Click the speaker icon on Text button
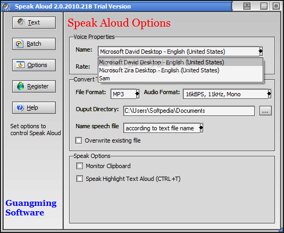The width and height of the screenshot is (284, 233). (x=21, y=22)
